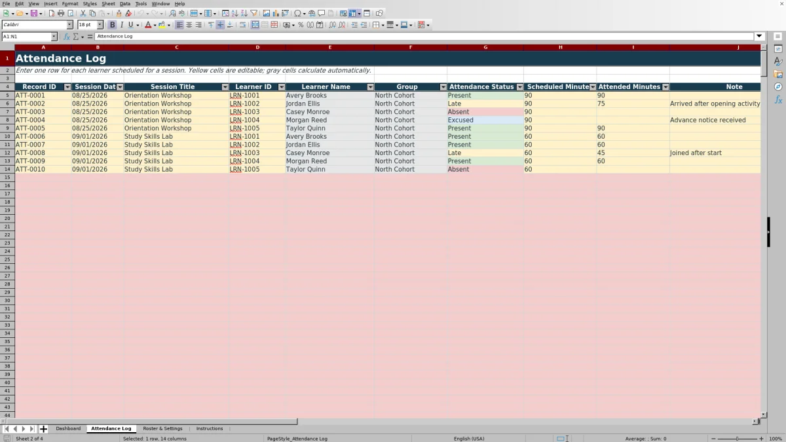Open Learner ID column filter dropdown
Screen dimensions: 786x442
tap(282, 87)
